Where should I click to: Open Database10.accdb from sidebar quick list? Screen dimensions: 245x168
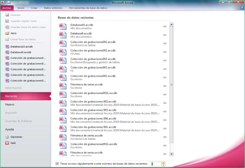[x=22, y=47]
